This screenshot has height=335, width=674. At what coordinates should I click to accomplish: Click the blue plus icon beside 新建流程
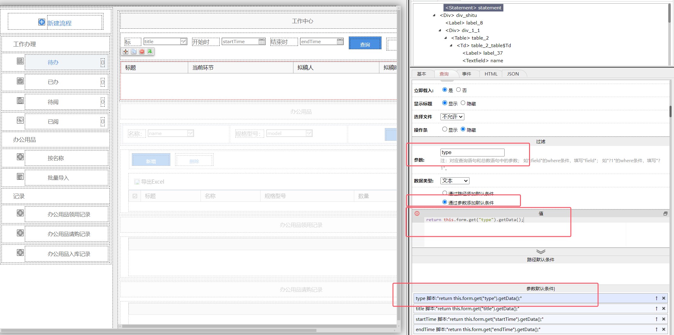(x=42, y=22)
